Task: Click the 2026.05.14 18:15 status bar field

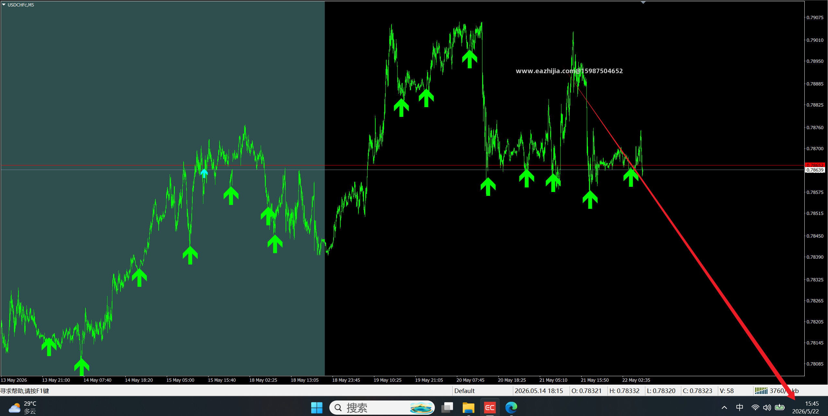Action: click(x=539, y=391)
